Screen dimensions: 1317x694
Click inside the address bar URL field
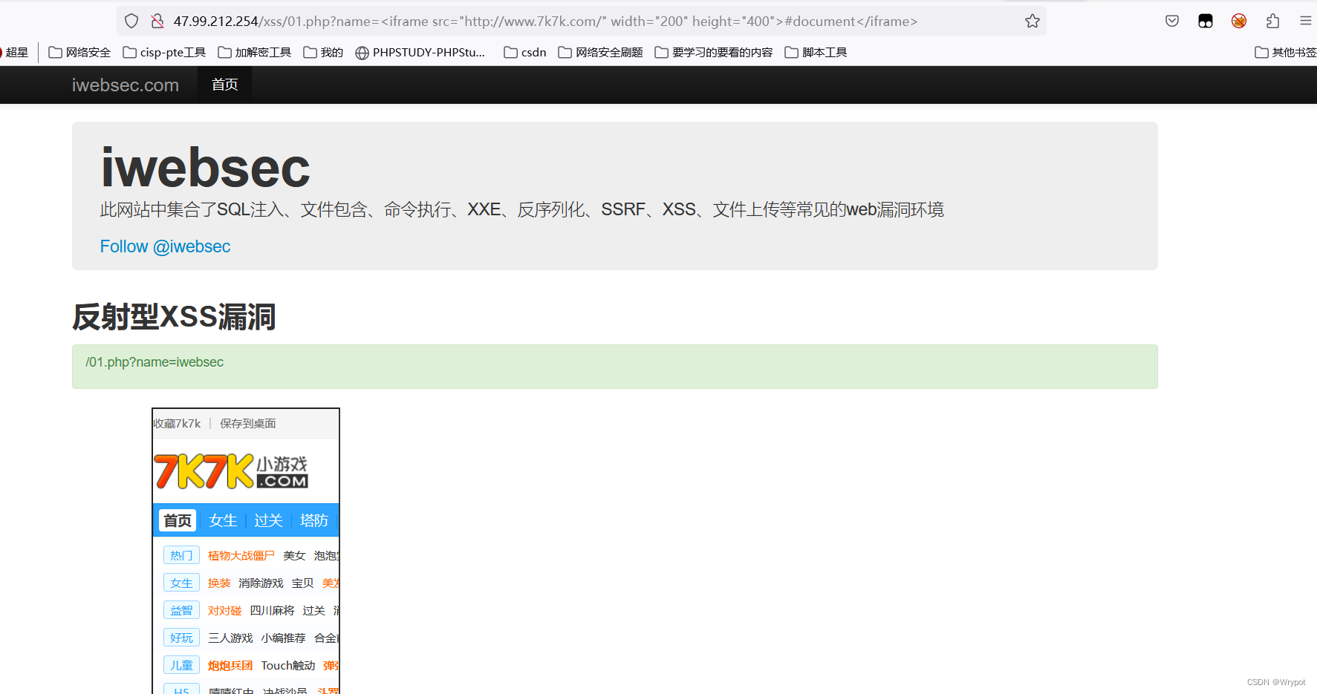[520, 21]
